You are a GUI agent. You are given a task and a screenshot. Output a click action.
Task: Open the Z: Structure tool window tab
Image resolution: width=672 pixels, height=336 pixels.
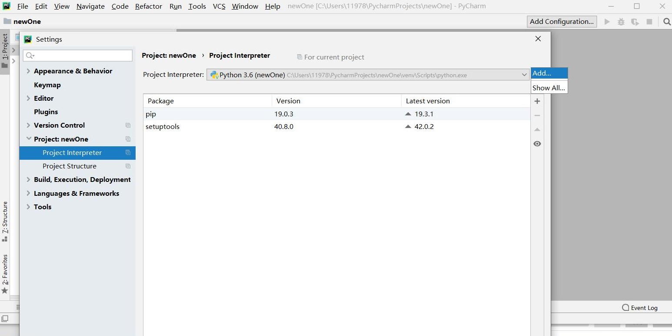point(5,221)
